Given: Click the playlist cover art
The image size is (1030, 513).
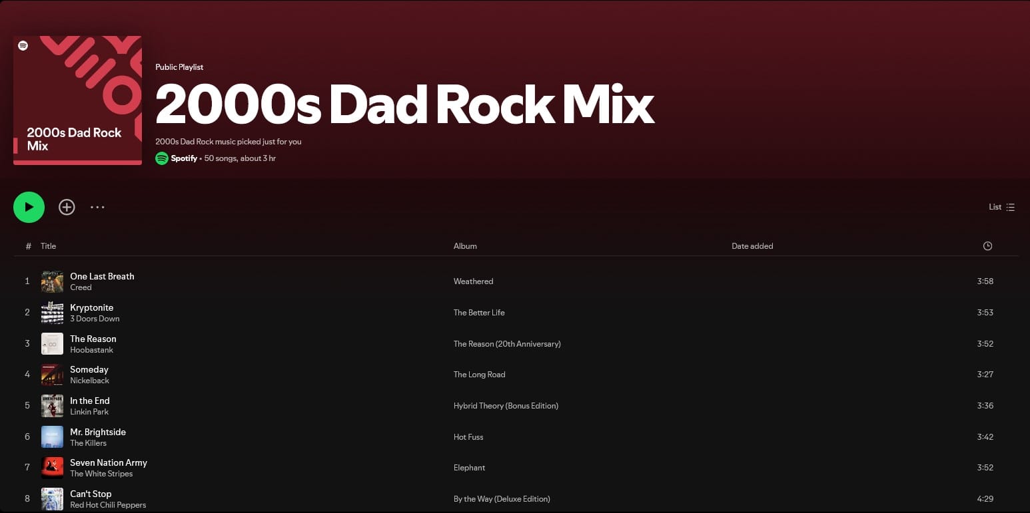Looking at the screenshot, I should 77,100.
